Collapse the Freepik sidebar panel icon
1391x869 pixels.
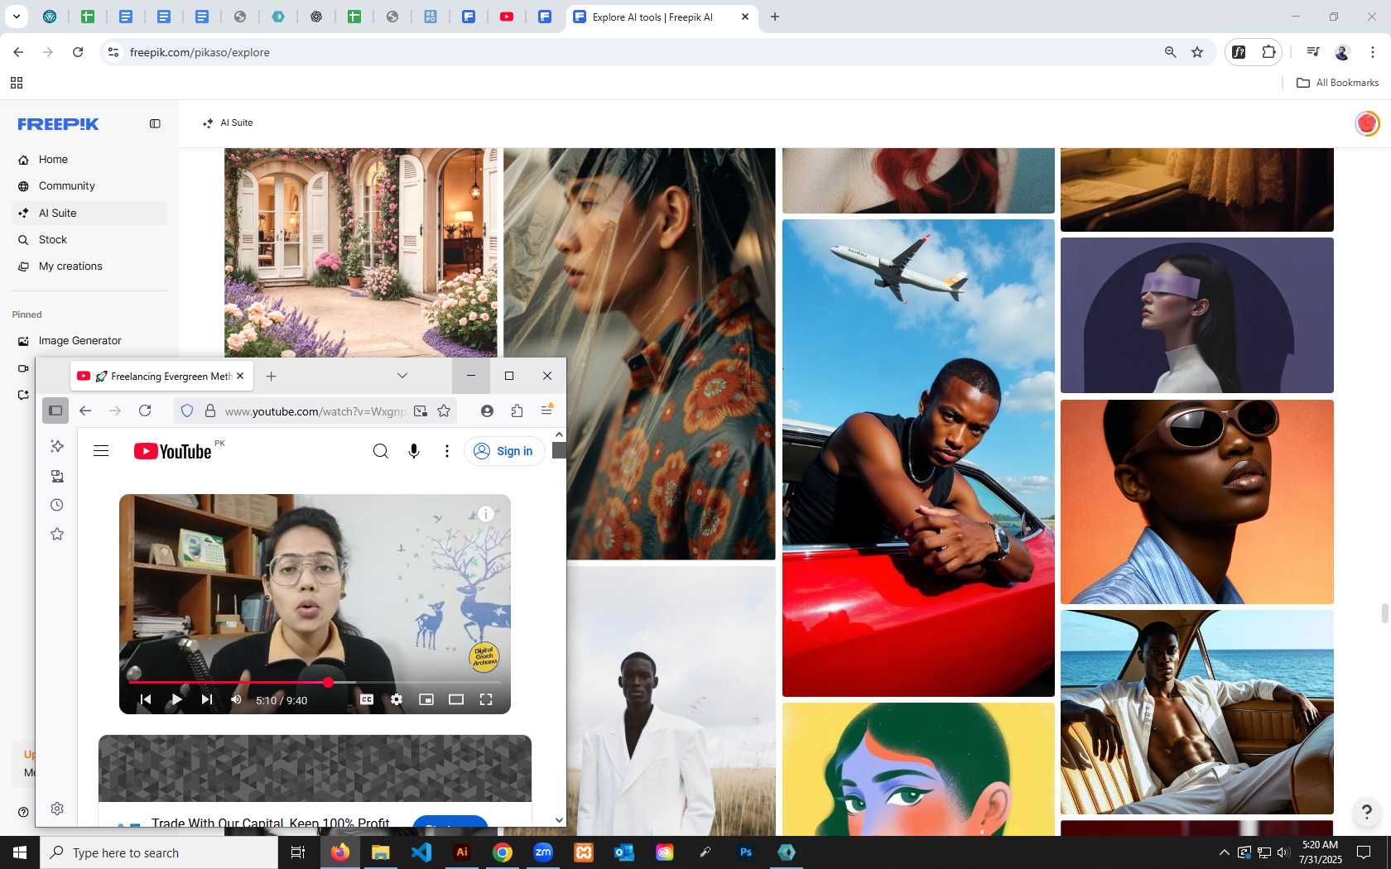point(155,123)
